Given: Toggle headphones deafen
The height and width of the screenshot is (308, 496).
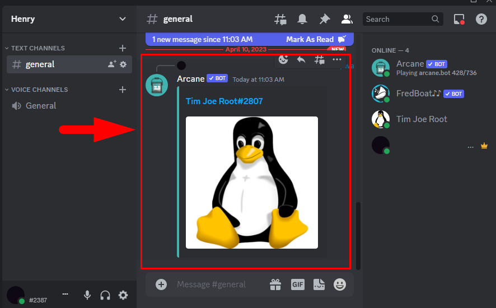Looking at the screenshot, I should click(x=105, y=295).
